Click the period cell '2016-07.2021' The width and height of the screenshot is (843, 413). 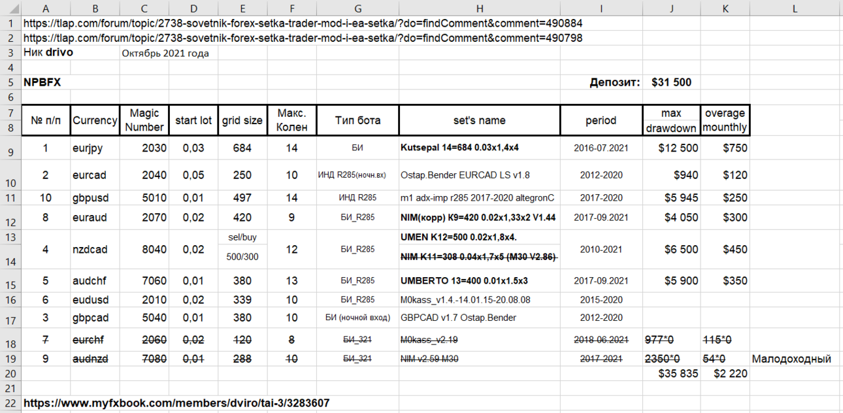[x=601, y=148]
